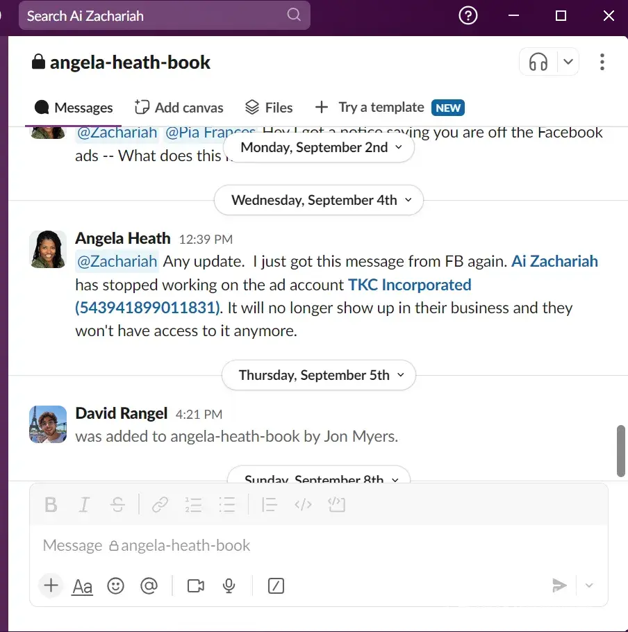Viewport: 628px width, 632px height.
Task: Toggle bold formatting in message composer
Action: click(51, 505)
